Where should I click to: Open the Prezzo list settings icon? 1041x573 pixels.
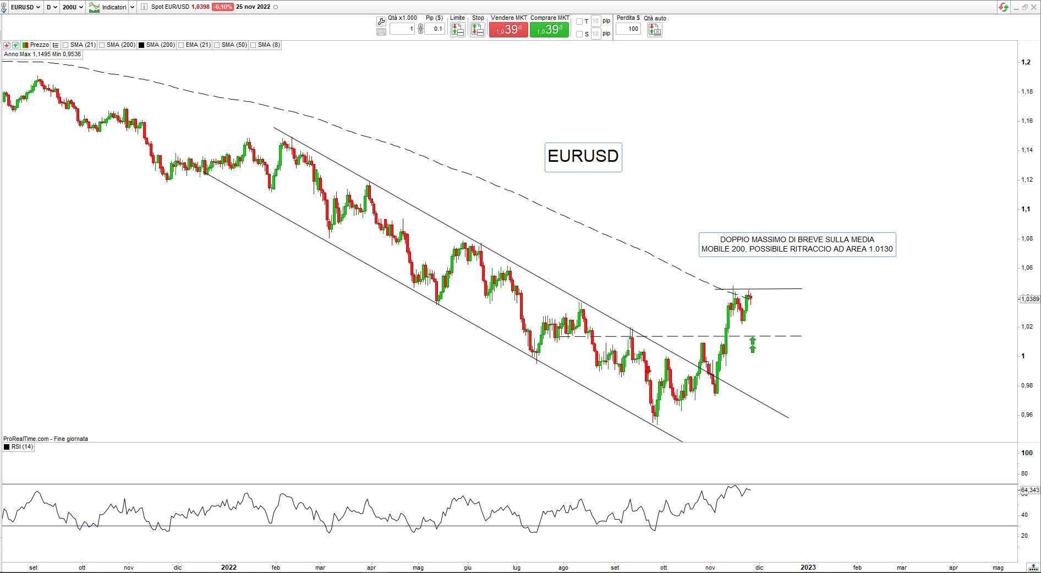(x=56, y=45)
